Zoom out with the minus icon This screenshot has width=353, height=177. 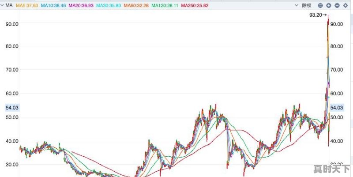point(337,5)
